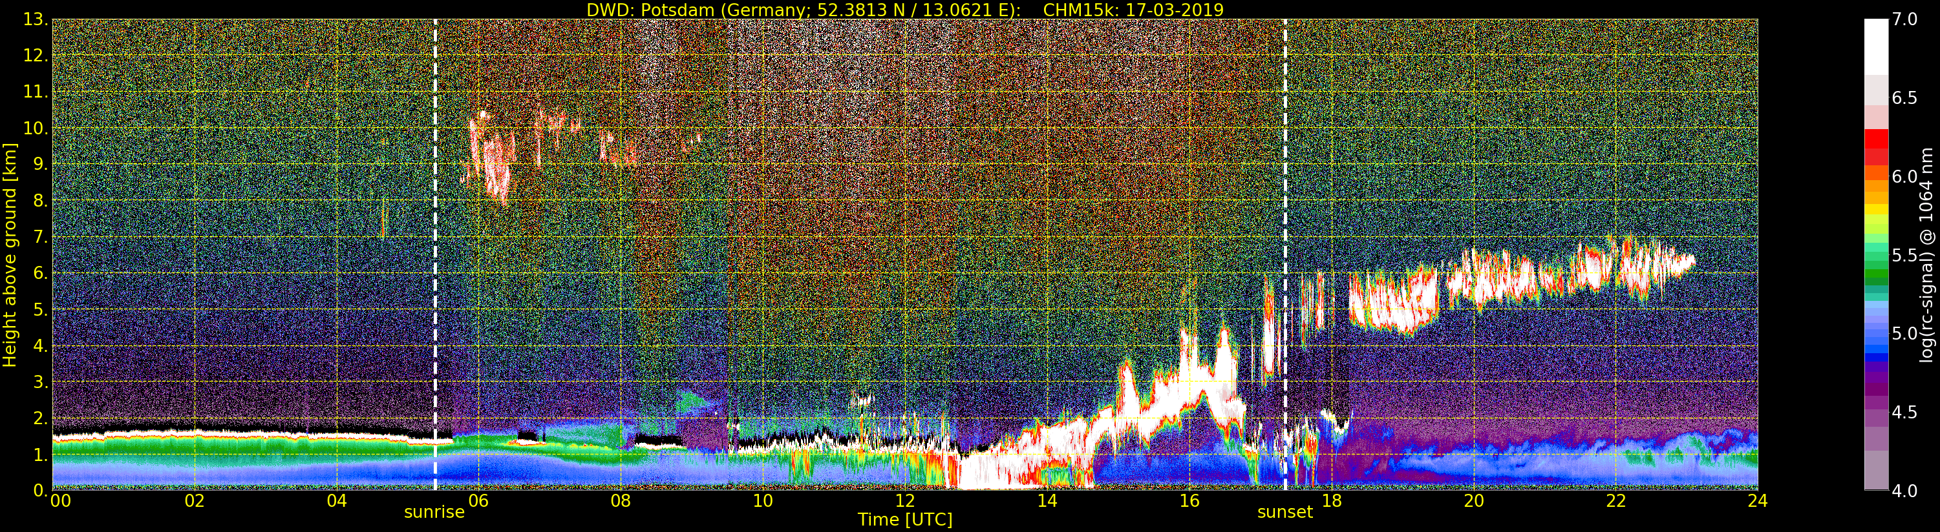Click the '18' time tick label
Viewport: 1940px width, 532px height.
click(1332, 500)
